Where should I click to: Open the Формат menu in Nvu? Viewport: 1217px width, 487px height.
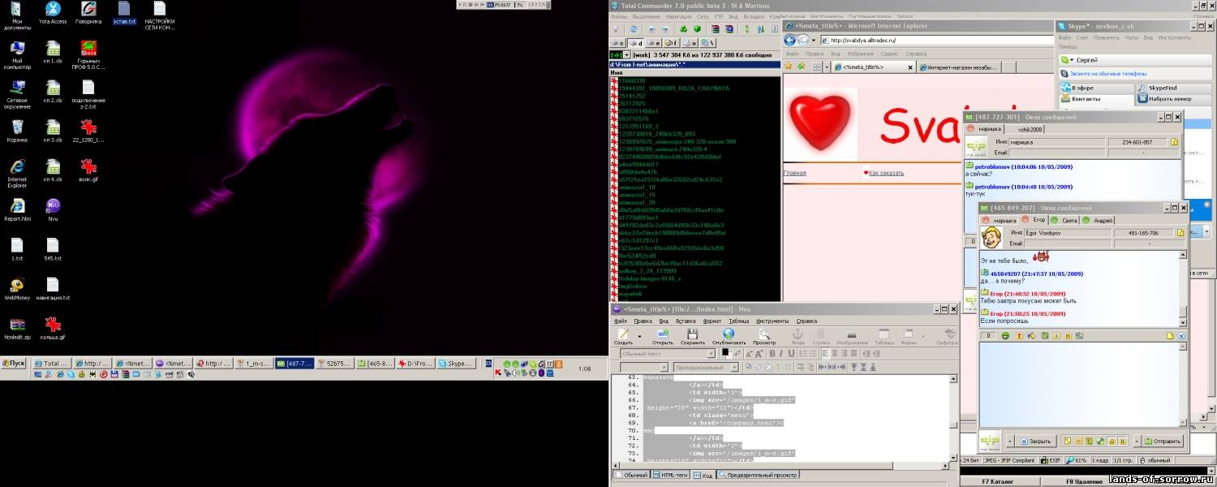(x=712, y=321)
